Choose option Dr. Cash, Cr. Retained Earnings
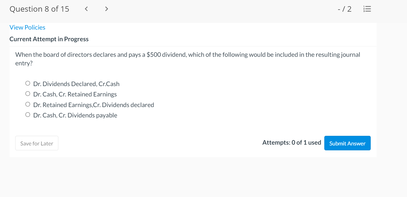The image size is (407, 197). [x=28, y=94]
